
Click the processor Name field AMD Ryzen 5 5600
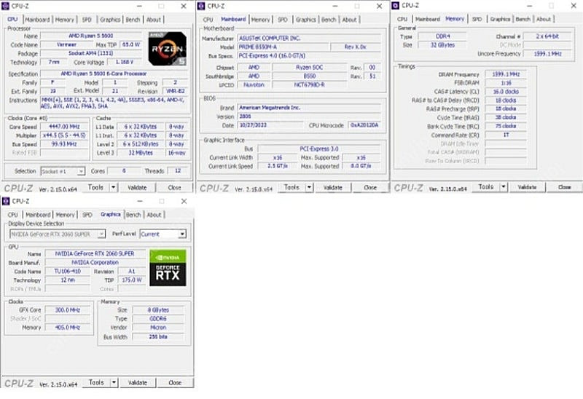tap(91, 36)
